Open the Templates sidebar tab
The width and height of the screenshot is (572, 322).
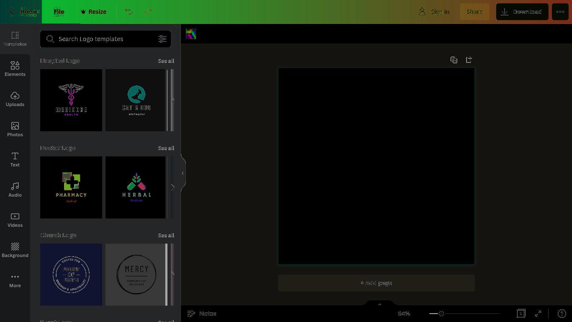[15, 39]
